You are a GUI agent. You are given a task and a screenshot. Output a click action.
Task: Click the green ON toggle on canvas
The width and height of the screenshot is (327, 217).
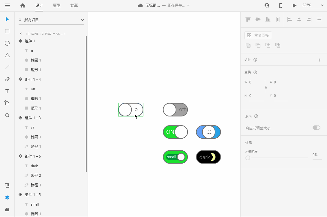175,132
